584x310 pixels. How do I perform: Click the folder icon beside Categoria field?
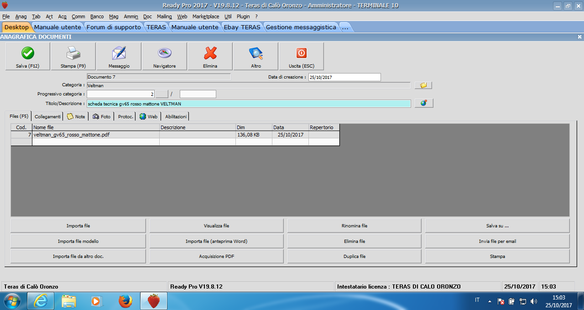[423, 85]
